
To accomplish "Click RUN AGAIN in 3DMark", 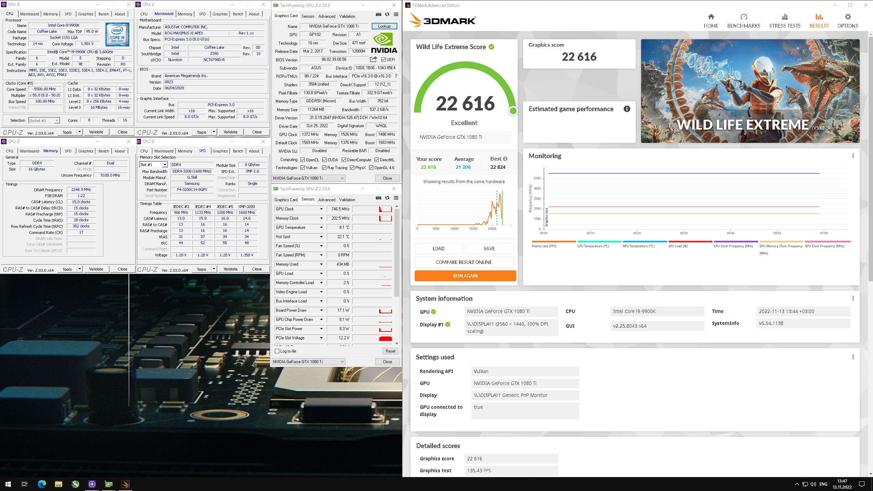I will (x=465, y=276).
